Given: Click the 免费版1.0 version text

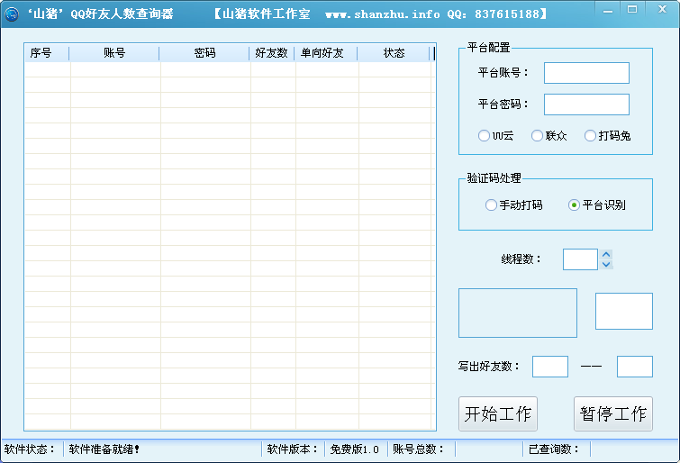Looking at the screenshot, I should (x=354, y=449).
